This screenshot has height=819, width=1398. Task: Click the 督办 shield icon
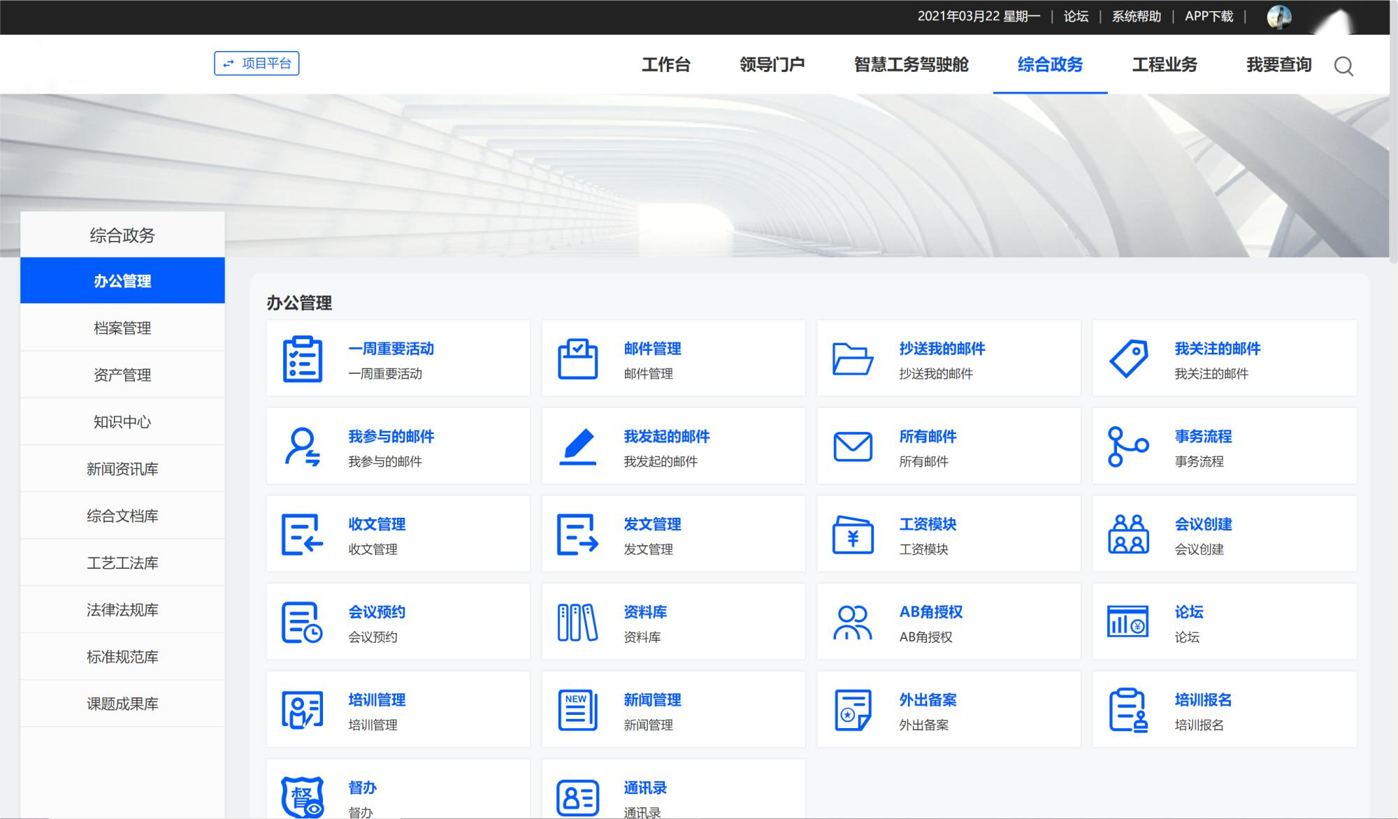pos(302,797)
